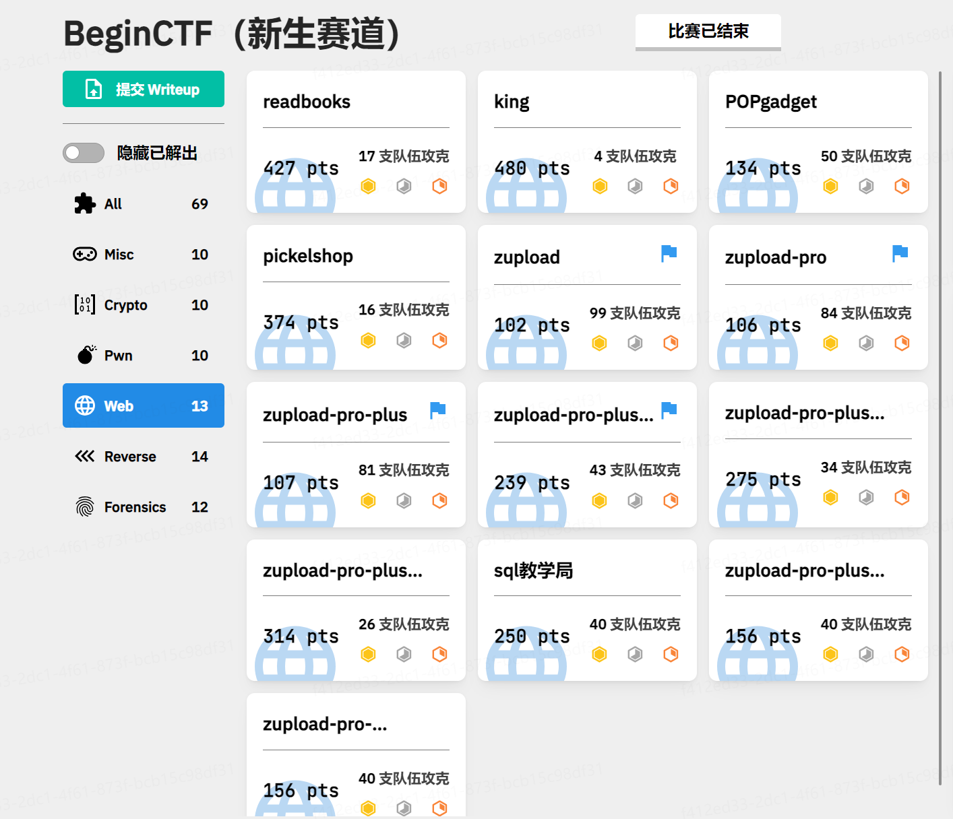Select the All category with 69 challenges
This screenshot has height=819, width=953.
(x=144, y=204)
